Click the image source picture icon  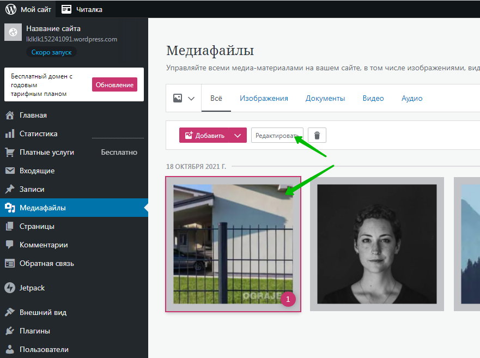178,98
